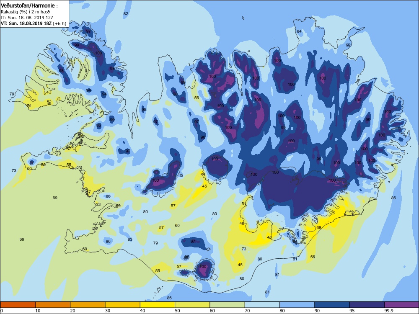Click the humidity value '82' over the sea
419x314 pixels.
point(126,14)
